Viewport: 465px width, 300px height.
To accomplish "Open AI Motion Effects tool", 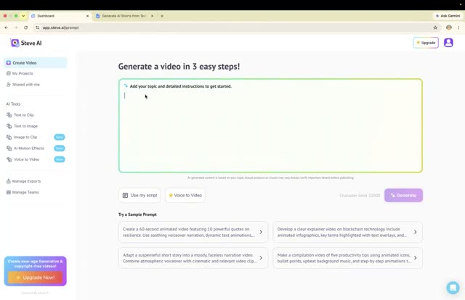I will pyautogui.click(x=29, y=149).
